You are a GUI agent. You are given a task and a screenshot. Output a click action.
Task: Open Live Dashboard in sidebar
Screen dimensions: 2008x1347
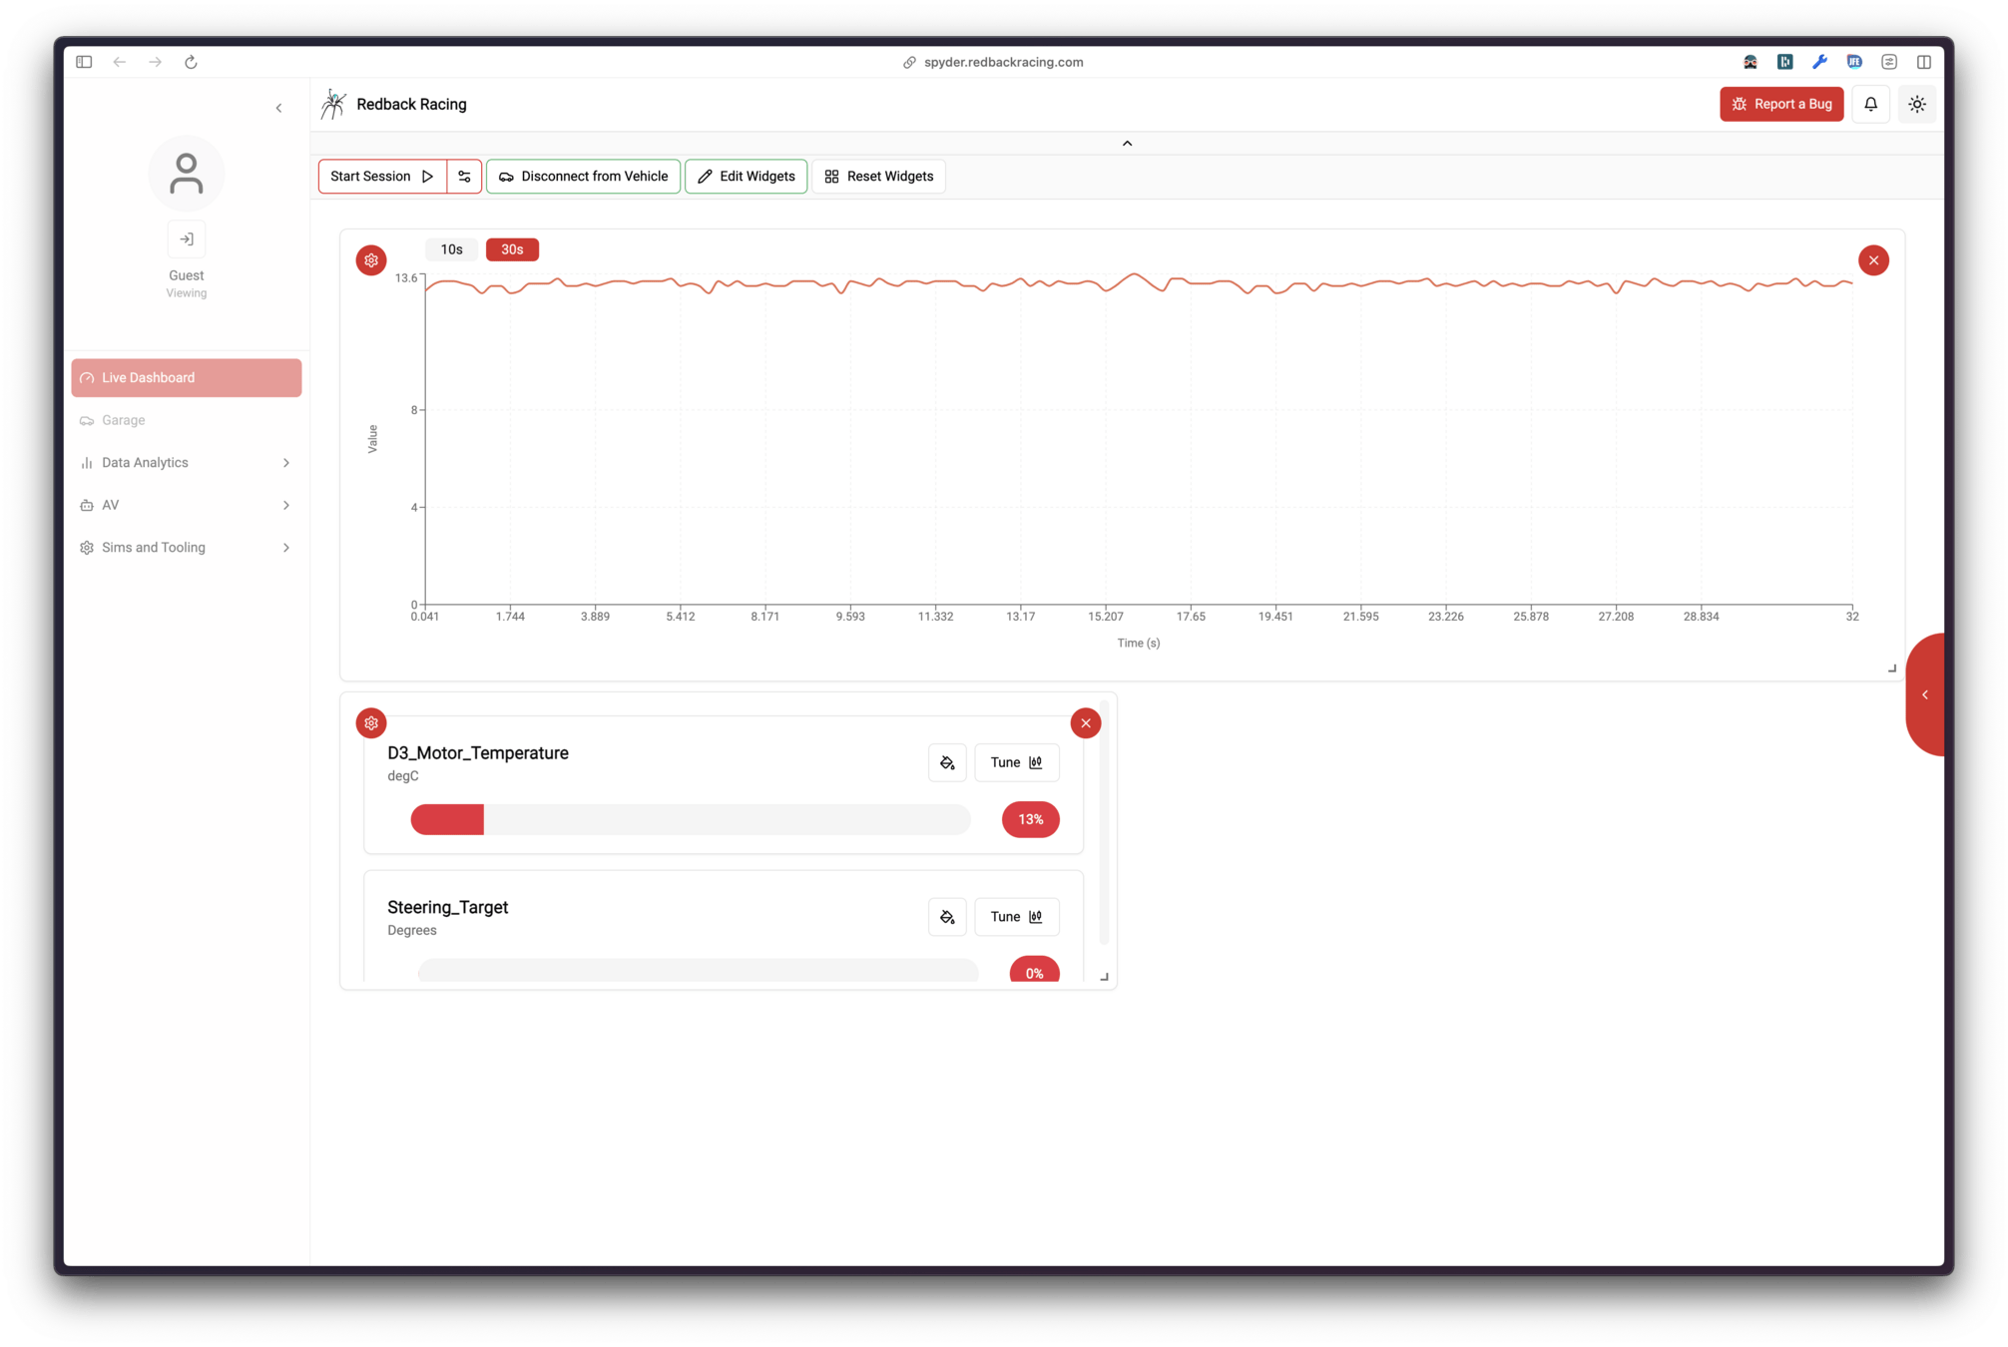pyautogui.click(x=186, y=378)
